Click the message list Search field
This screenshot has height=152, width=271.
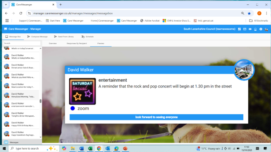click(x=21, y=43)
